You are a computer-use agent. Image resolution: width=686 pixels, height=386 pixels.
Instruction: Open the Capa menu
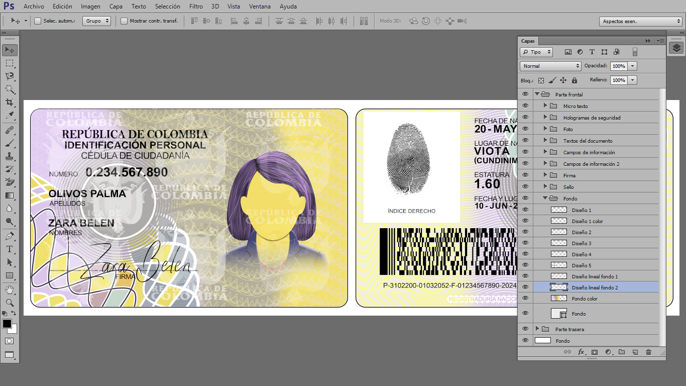tap(116, 7)
